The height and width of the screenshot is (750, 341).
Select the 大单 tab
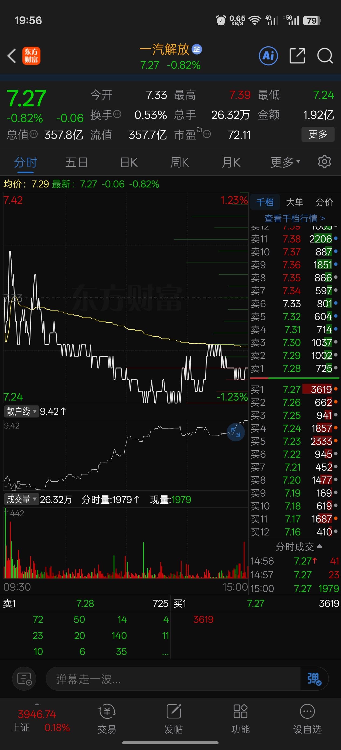tap(295, 202)
